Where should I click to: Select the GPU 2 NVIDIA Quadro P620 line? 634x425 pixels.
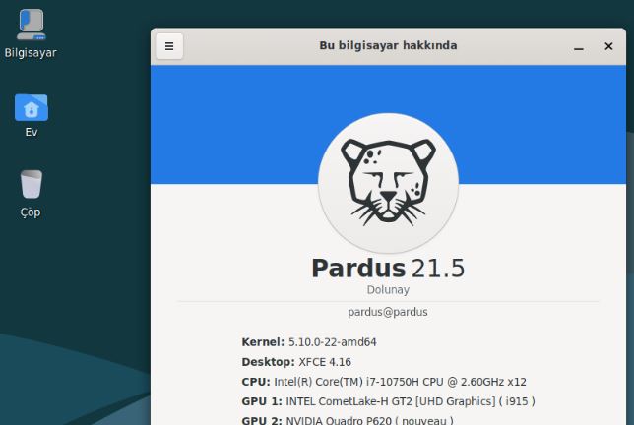point(348,420)
